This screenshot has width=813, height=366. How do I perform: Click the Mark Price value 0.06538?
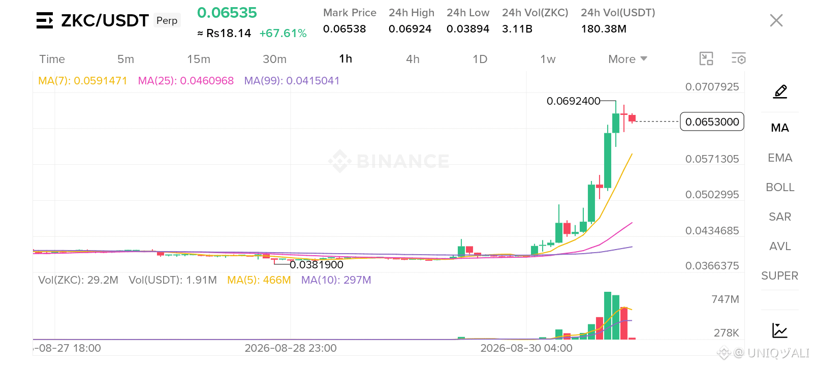(345, 29)
